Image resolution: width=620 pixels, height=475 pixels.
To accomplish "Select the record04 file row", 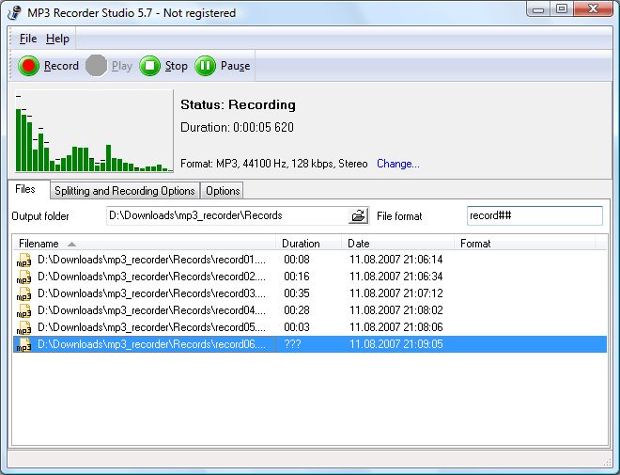I will (310, 310).
